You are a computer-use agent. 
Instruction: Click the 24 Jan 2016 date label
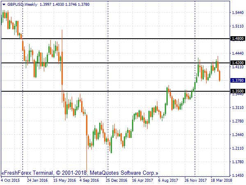(x=37, y=180)
